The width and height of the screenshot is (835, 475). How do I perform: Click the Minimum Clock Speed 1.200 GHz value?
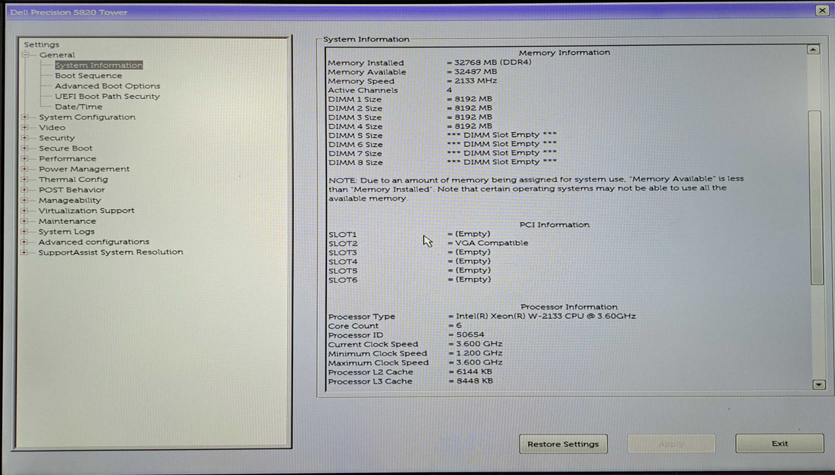pyautogui.click(x=475, y=353)
